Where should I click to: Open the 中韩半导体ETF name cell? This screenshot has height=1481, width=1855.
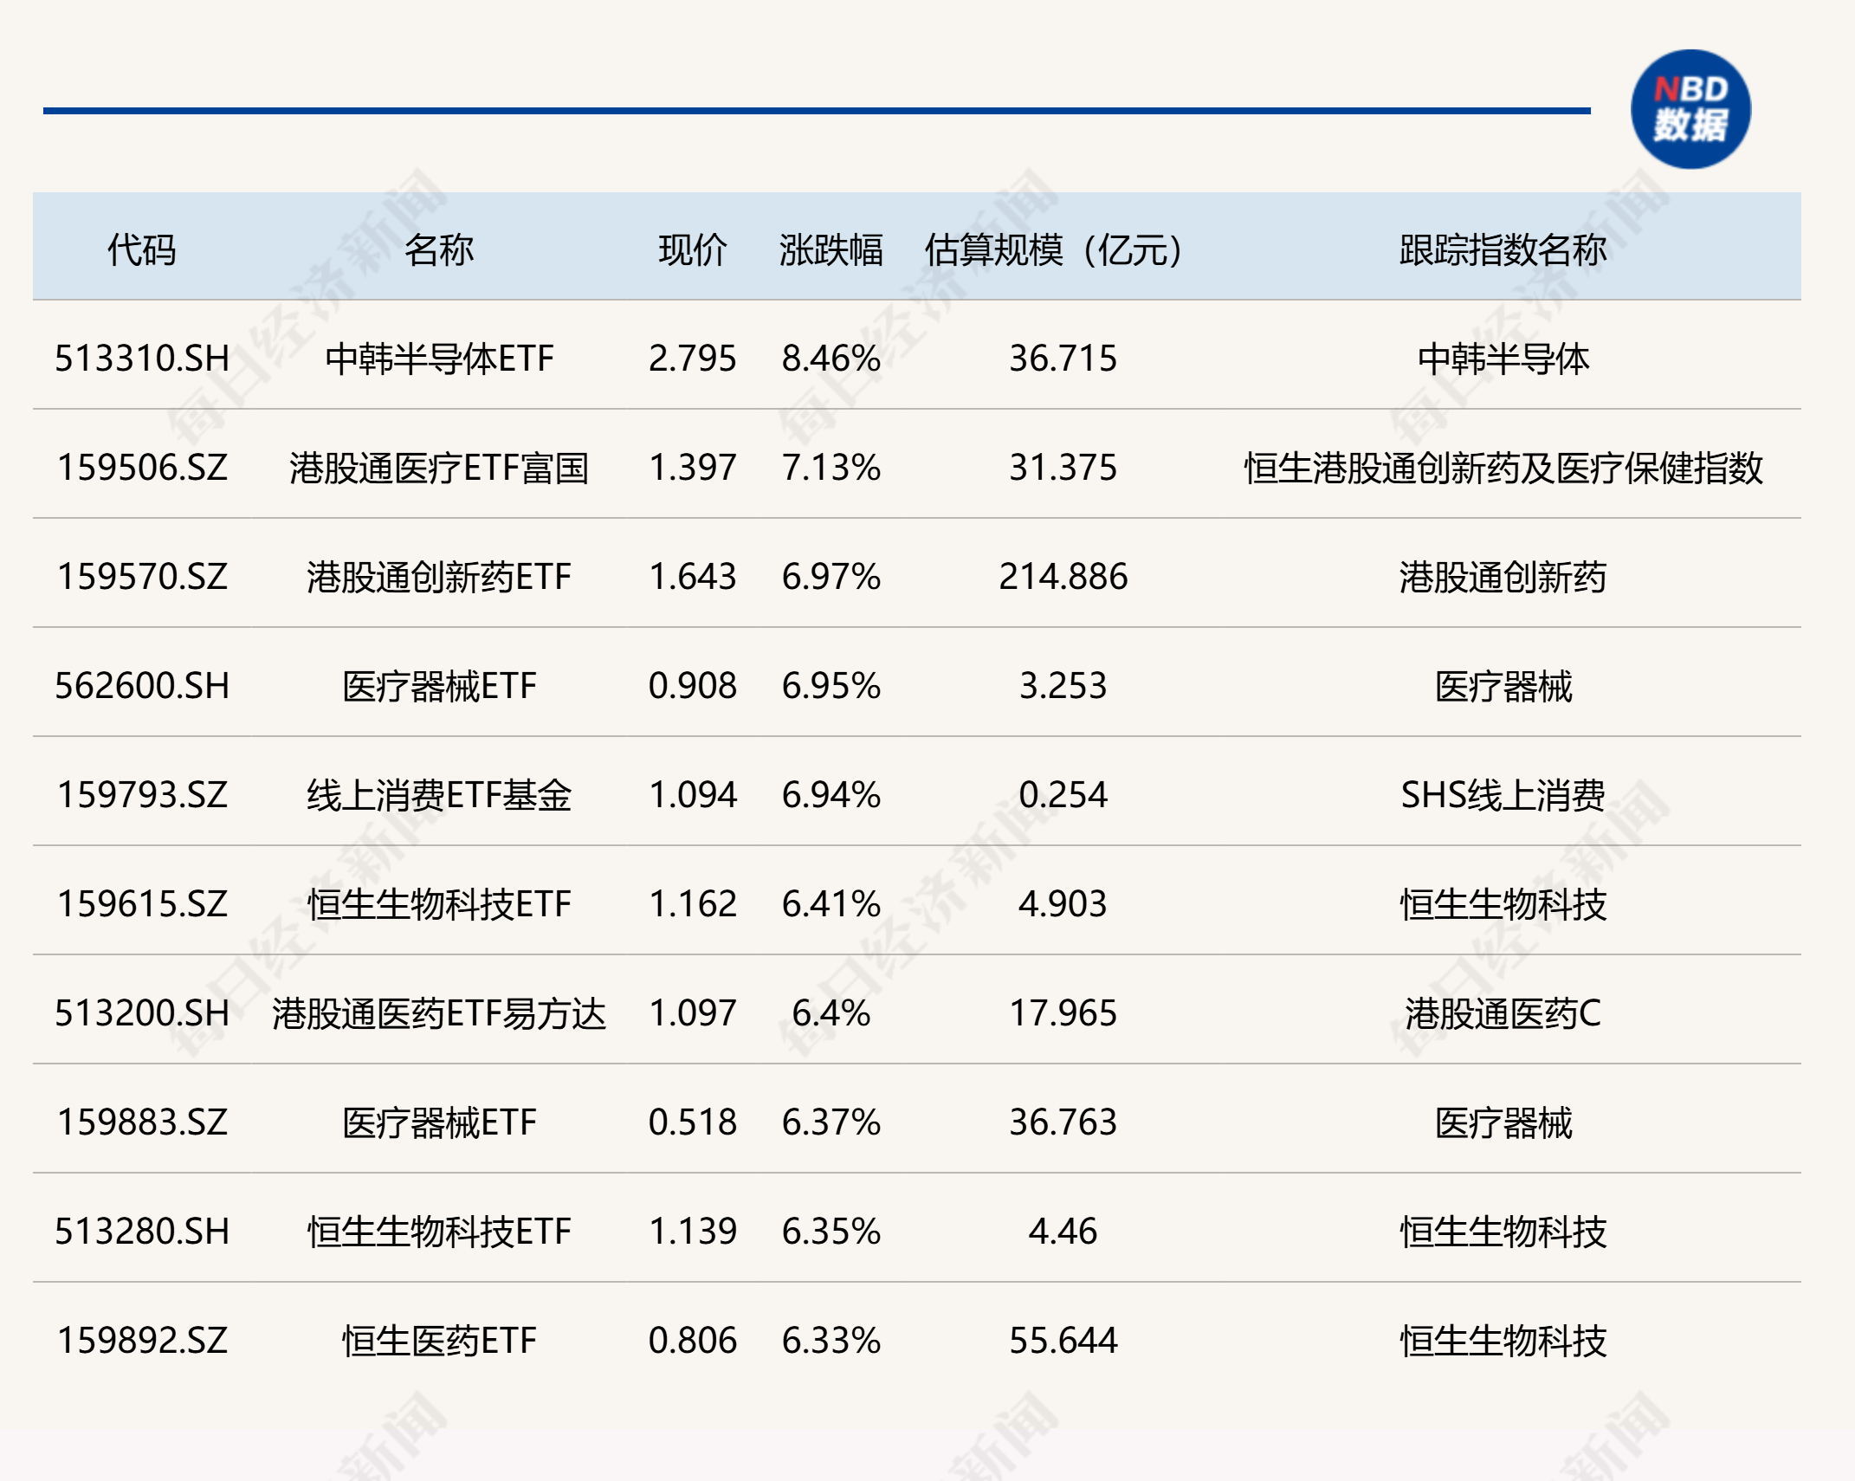pos(438,358)
